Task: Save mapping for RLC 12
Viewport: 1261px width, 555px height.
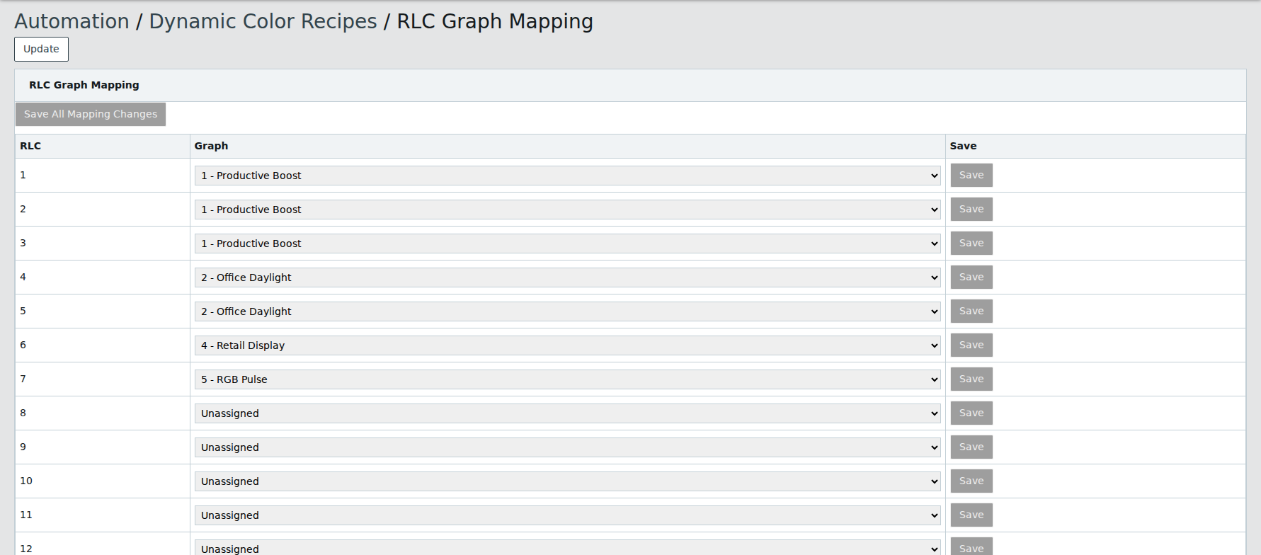Action: [x=971, y=547]
